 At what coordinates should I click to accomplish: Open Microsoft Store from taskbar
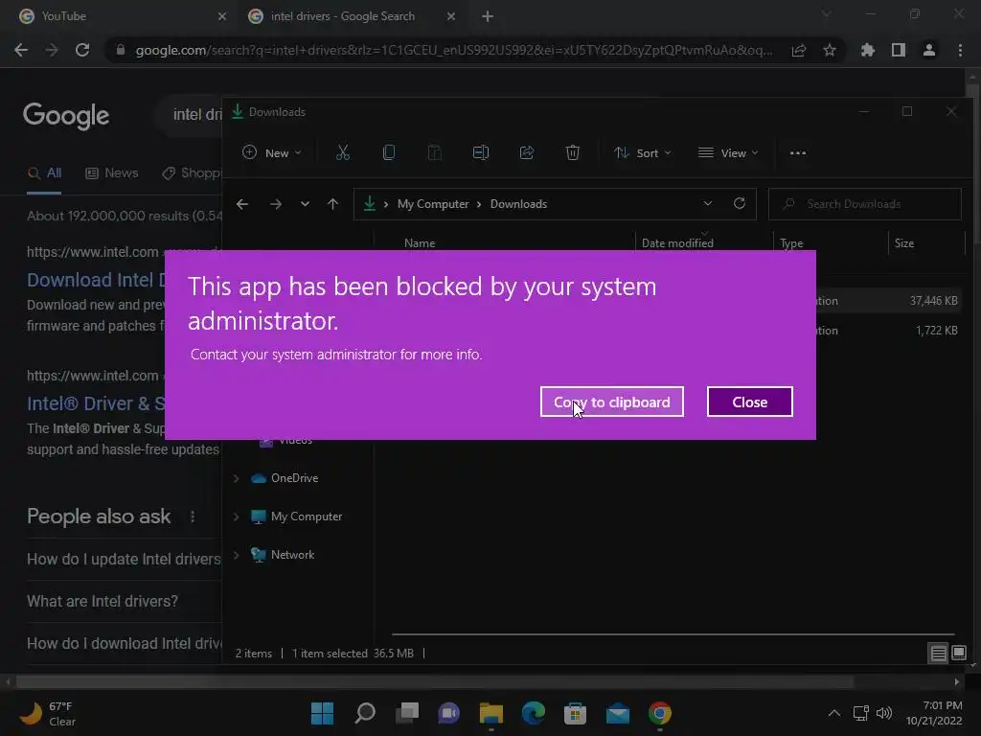tap(575, 713)
